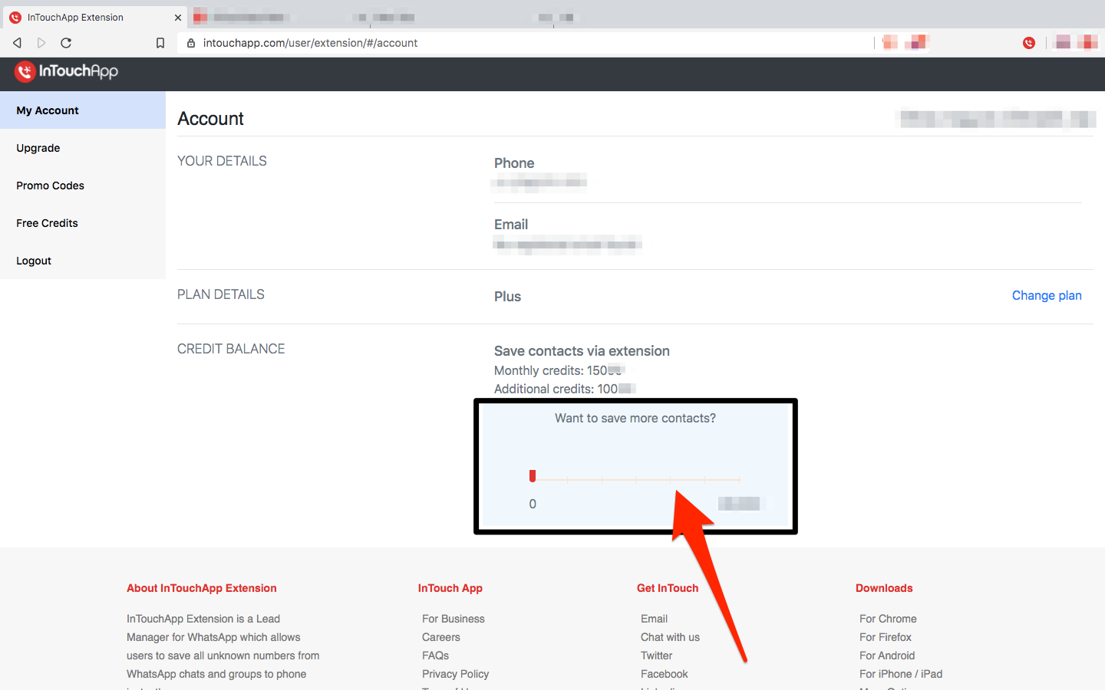1105x690 pixels.
Task: Click the bookmark icon in toolbar
Action: [160, 43]
